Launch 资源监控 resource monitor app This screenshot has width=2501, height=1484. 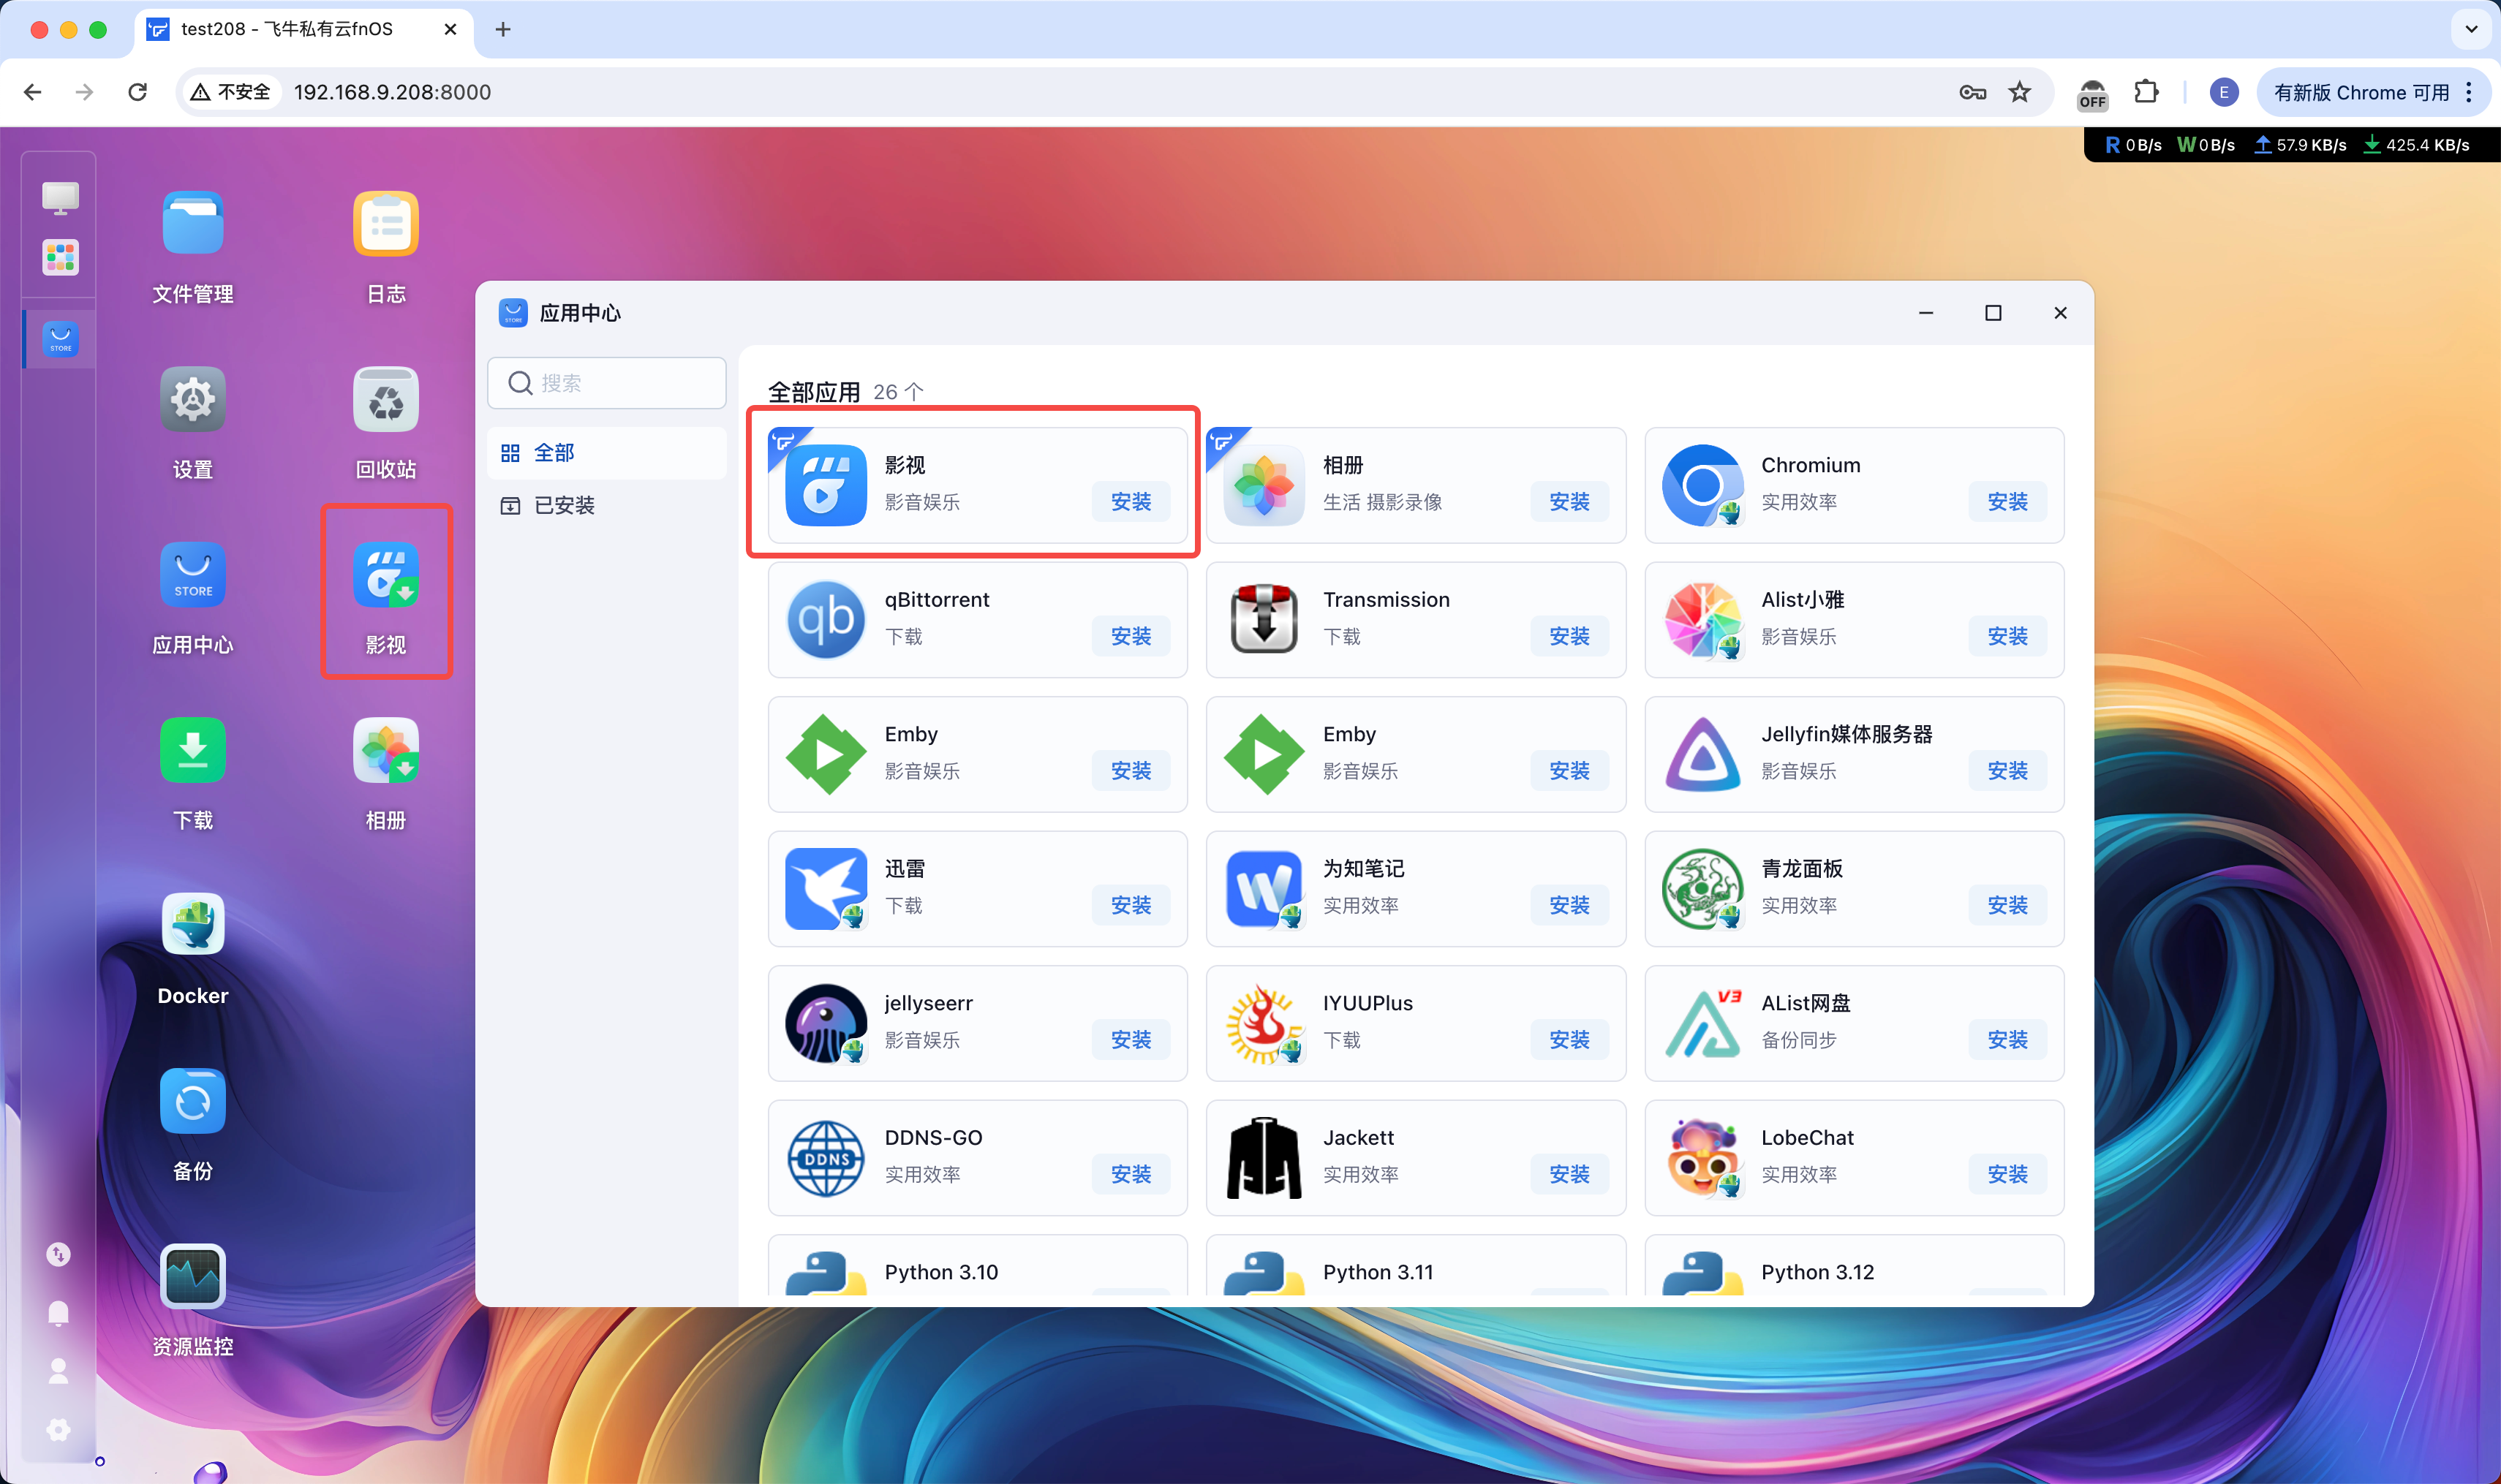click(192, 1276)
